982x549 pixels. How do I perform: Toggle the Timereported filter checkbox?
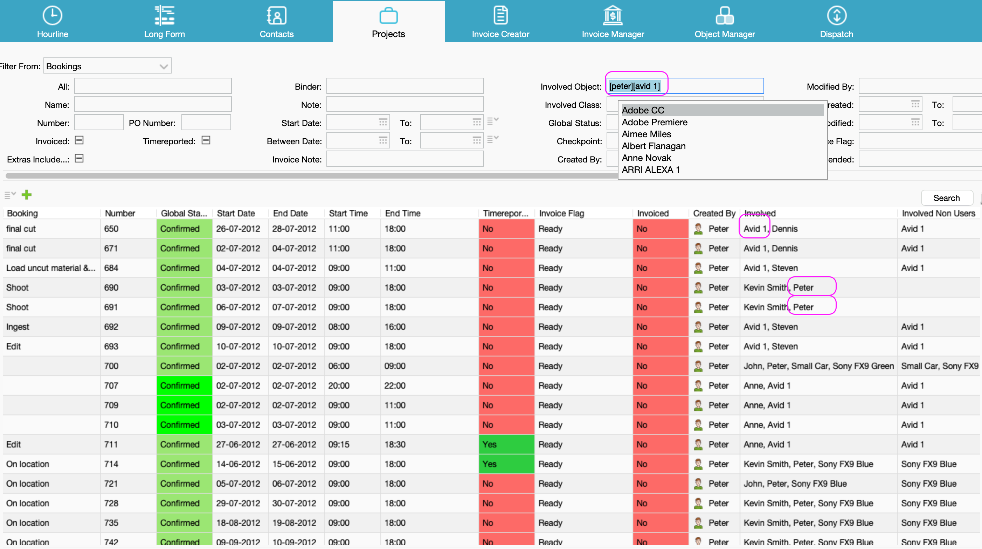206,141
